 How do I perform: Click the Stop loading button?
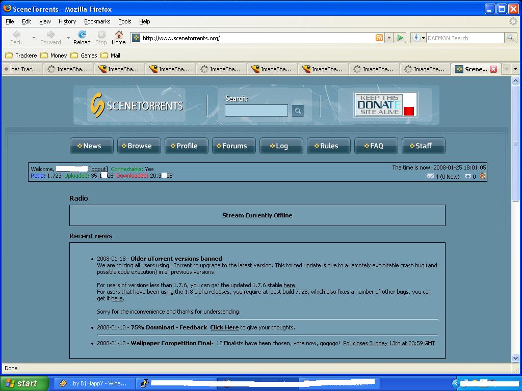click(101, 38)
